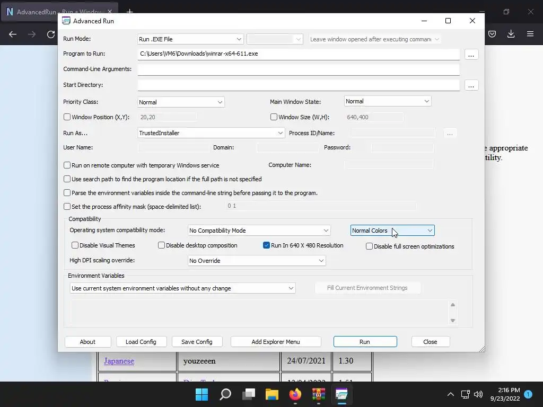This screenshot has width=543, height=407.
Task: Check Use search path option
Action: tap(67, 179)
